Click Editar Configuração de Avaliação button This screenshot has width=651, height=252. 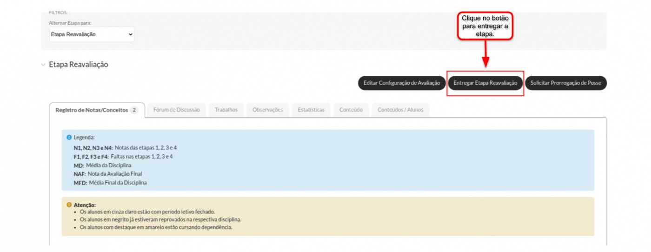(402, 83)
